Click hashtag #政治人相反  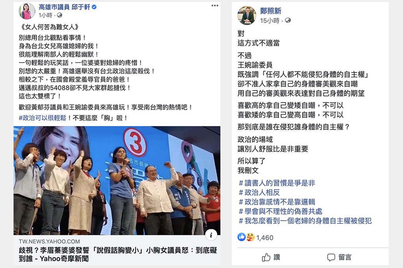pos(259,192)
